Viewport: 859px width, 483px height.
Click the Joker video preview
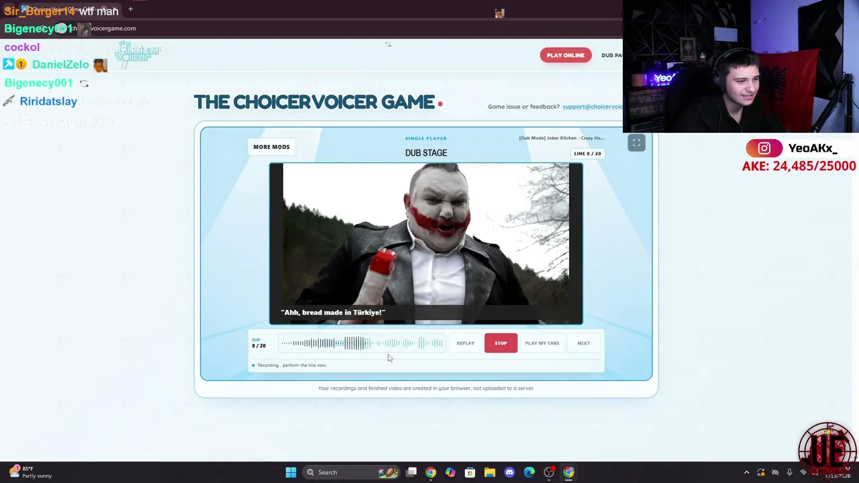click(x=426, y=244)
